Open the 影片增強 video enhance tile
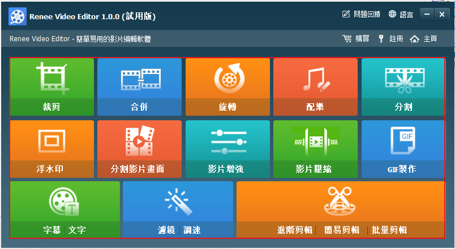Viewport: 455px width, 249px height. [227, 149]
